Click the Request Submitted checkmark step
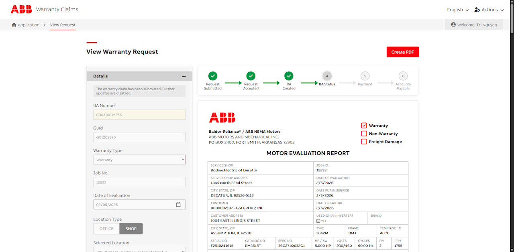The height and width of the screenshot is (252, 514). click(x=213, y=76)
